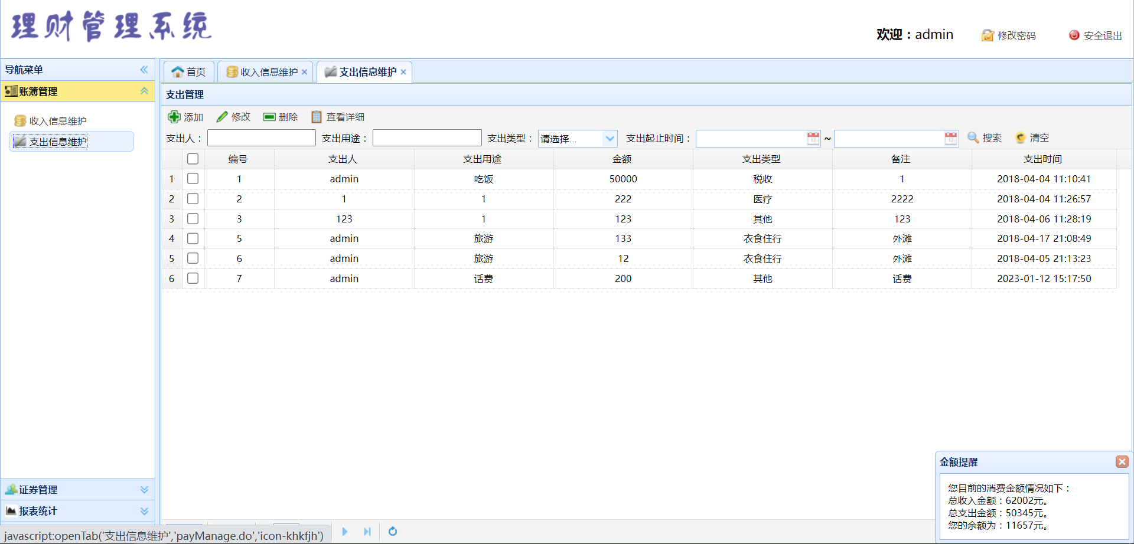Click the 200 amount cell

tap(623, 278)
